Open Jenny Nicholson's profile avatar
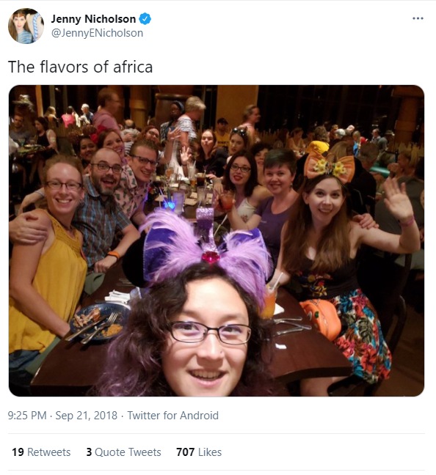 [x=26, y=26]
